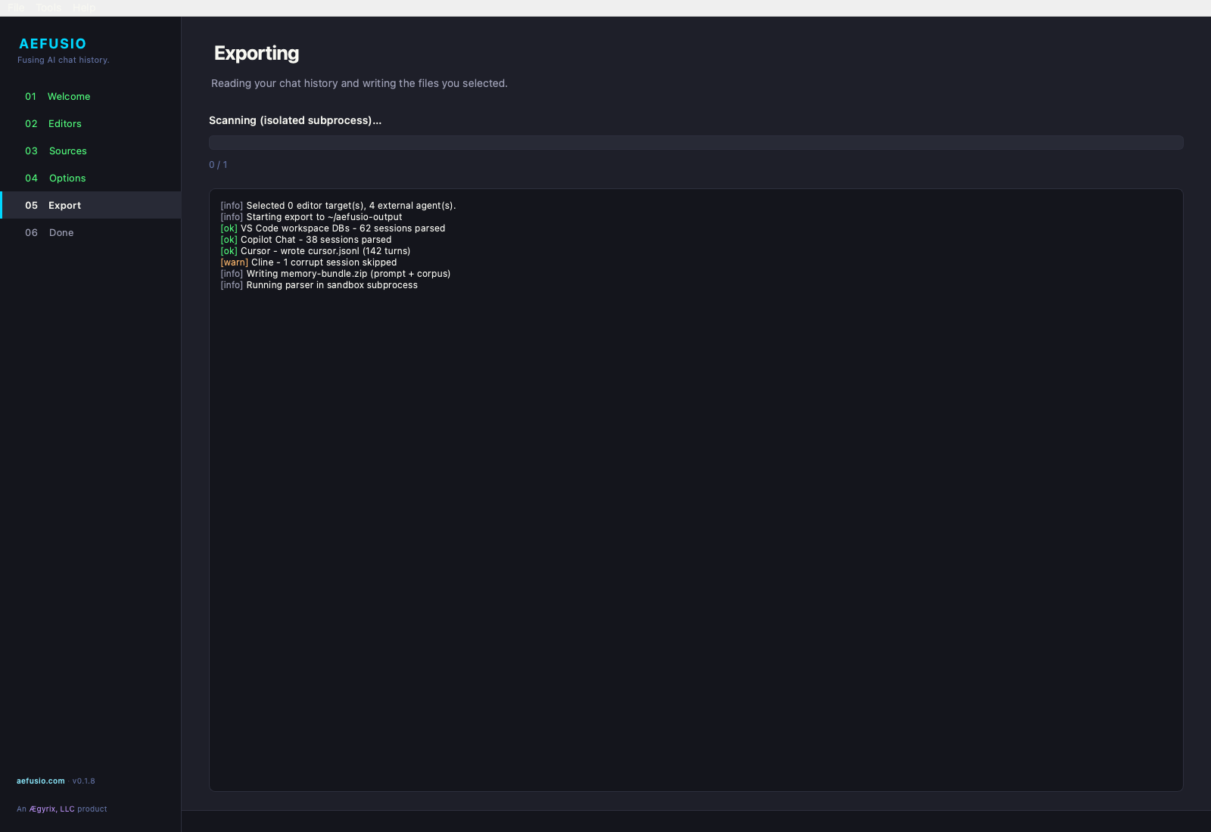Visit the aefusio.com link
This screenshot has width=1211, height=832.
pos(39,781)
